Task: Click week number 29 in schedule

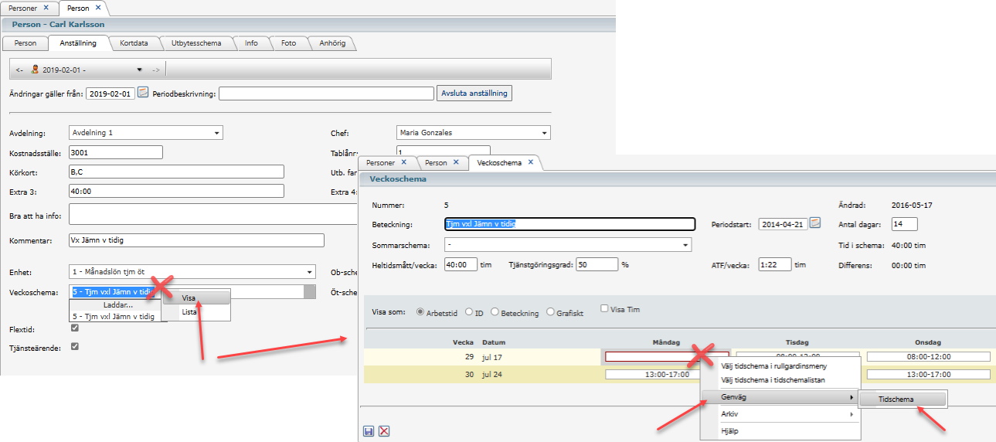Action: coord(467,356)
